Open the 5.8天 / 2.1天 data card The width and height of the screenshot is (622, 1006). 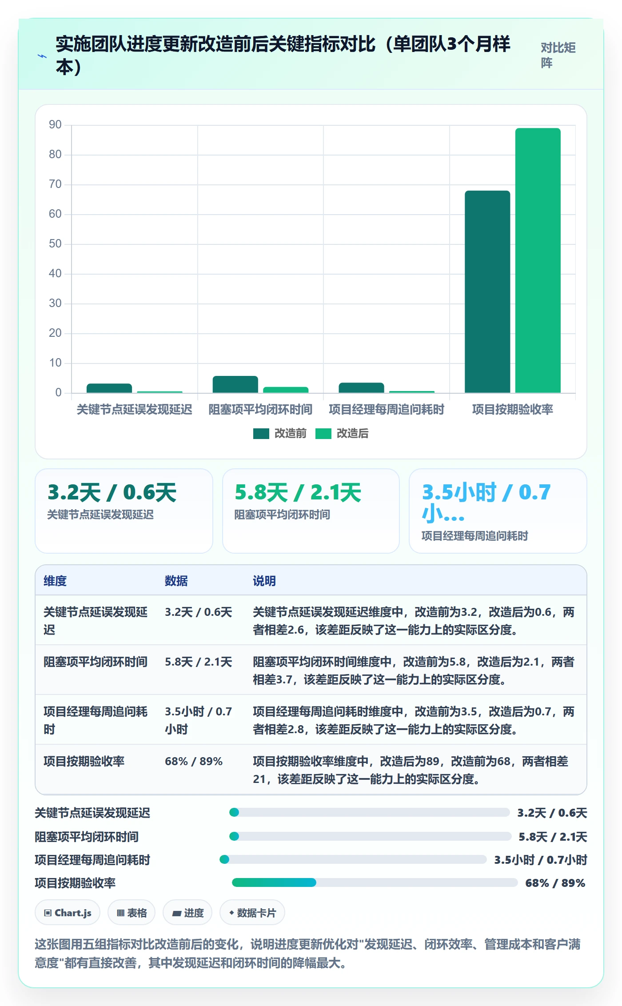coord(311,511)
